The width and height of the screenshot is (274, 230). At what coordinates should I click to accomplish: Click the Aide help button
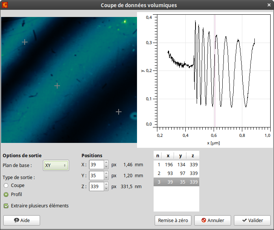tap(22, 221)
